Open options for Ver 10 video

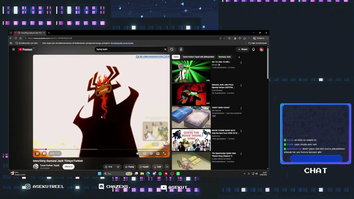(x=241, y=63)
